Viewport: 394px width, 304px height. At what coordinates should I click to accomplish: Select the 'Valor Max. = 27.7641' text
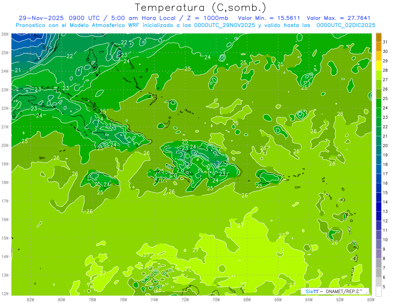(339, 18)
